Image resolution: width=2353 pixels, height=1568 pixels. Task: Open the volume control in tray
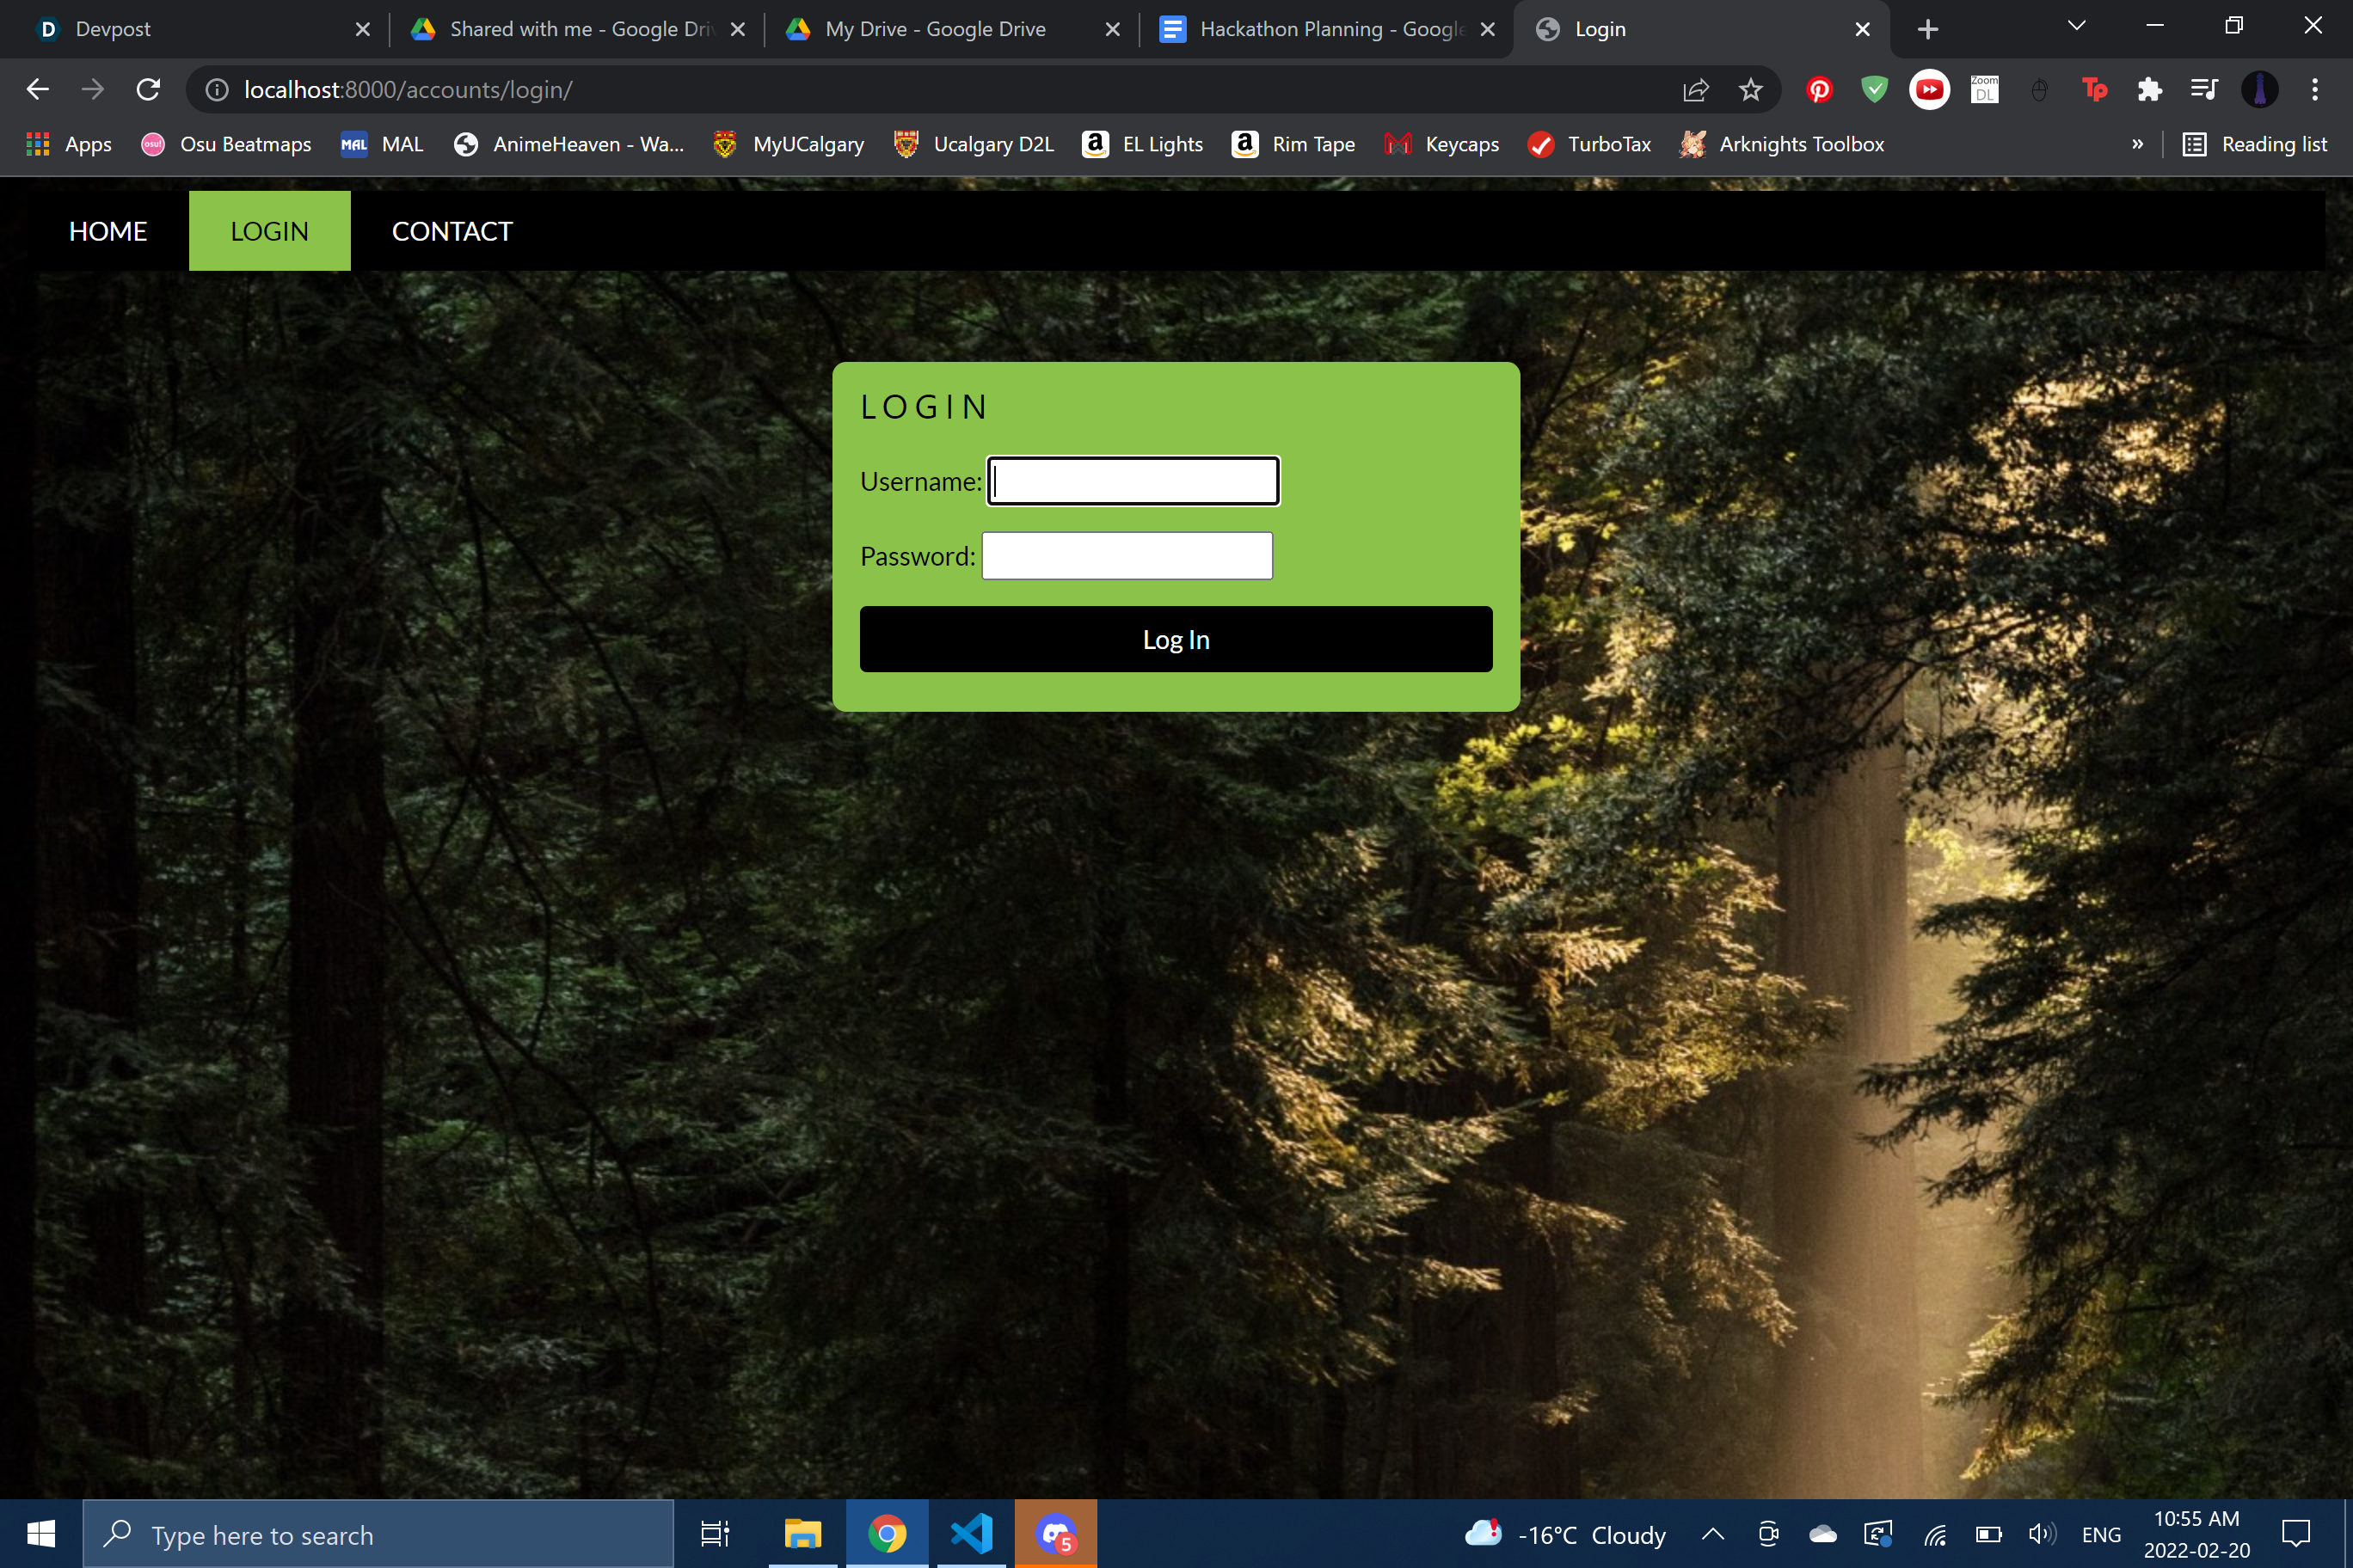pos(2041,1534)
